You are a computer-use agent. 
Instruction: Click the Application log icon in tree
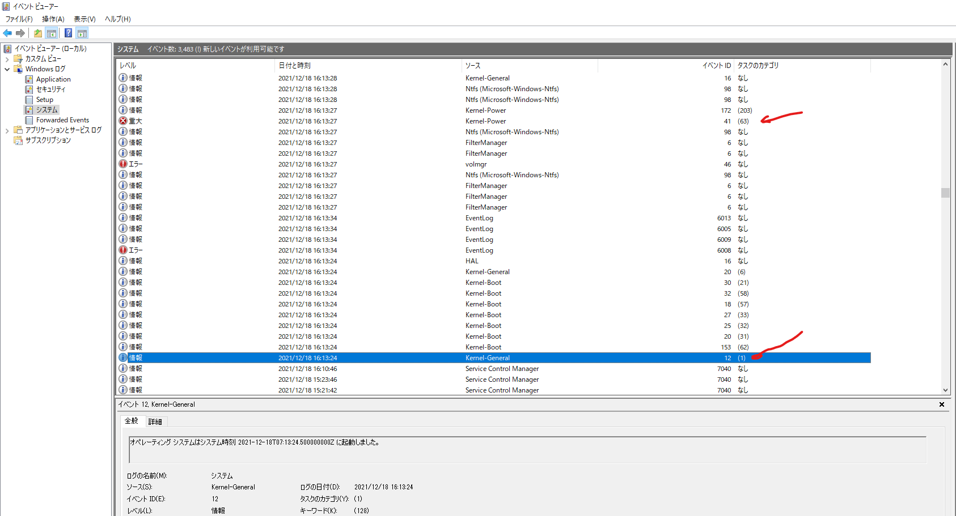(x=29, y=79)
